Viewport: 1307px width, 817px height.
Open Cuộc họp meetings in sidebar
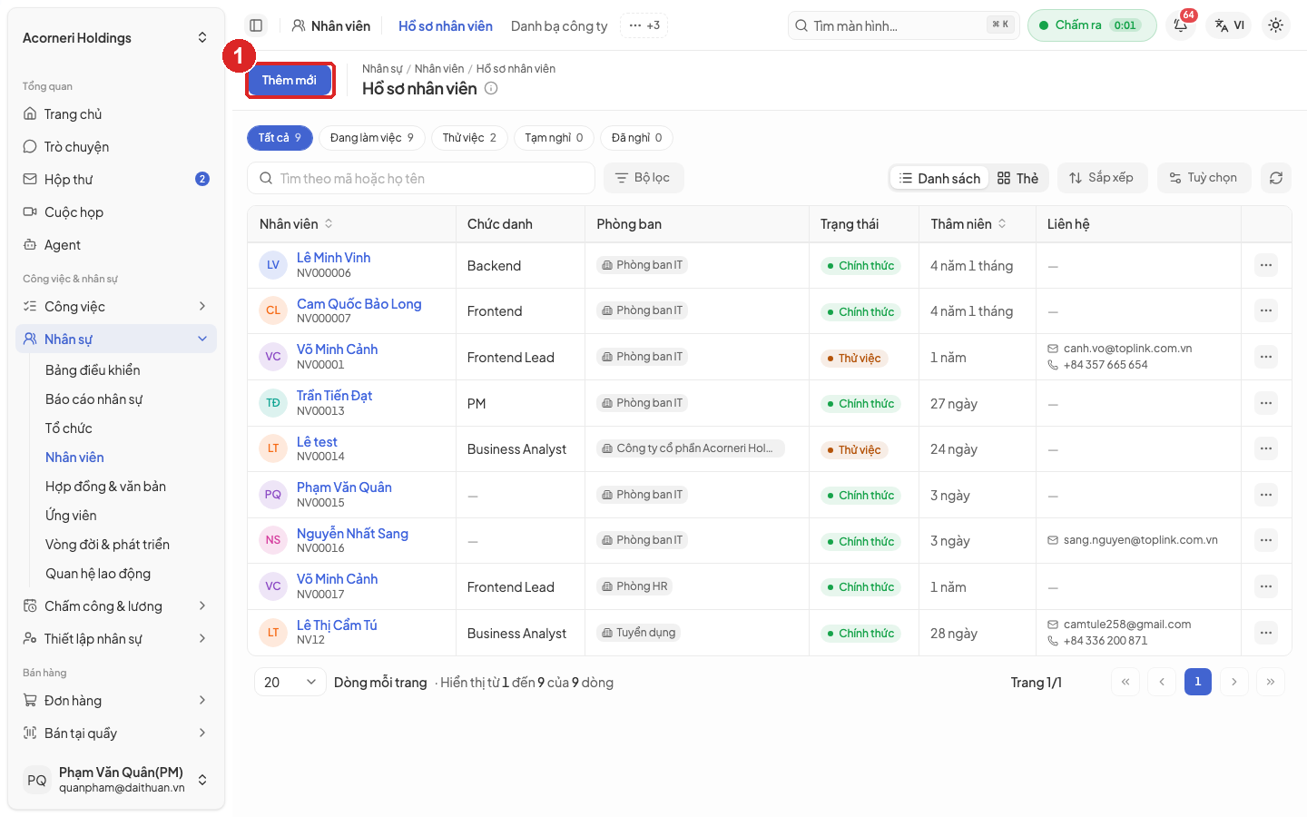(x=116, y=212)
